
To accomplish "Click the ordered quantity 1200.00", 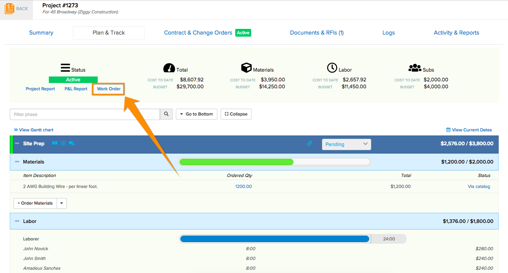I will coord(243,186).
